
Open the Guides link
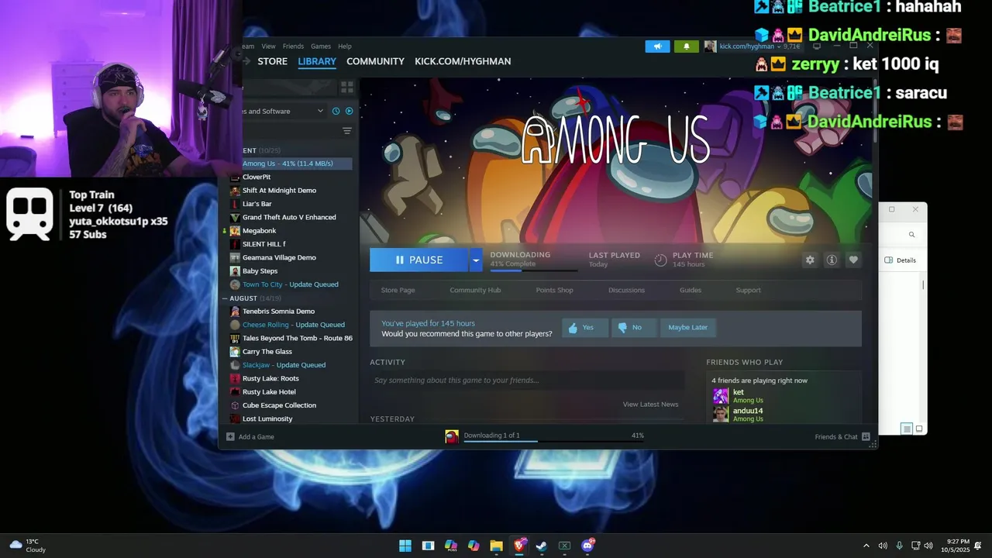pyautogui.click(x=691, y=290)
